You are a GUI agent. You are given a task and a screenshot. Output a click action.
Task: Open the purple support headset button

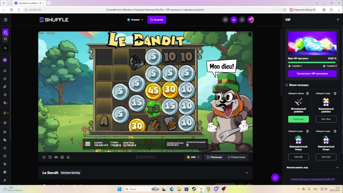point(275,177)
